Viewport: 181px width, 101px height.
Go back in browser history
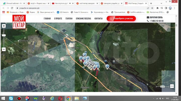pyautogui.click(x=4, y=8)
